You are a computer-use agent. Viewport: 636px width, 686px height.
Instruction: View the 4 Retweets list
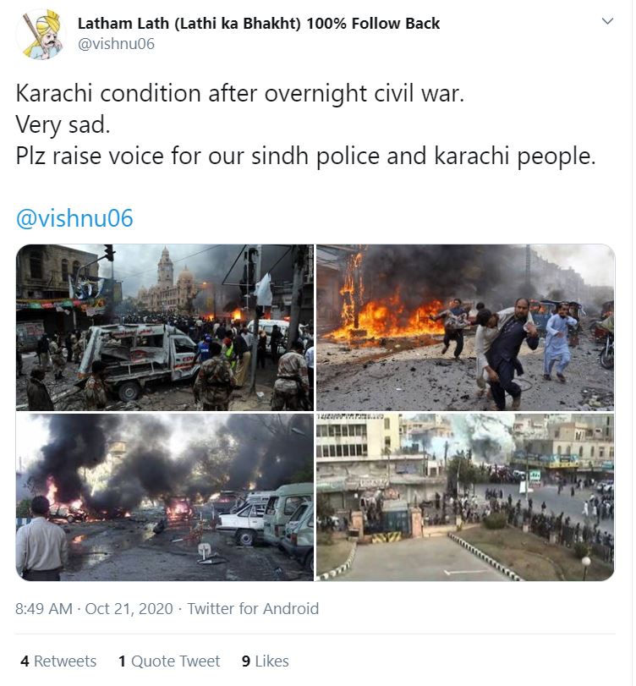(58, 661)
